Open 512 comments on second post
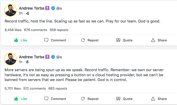 coord(35,88)
